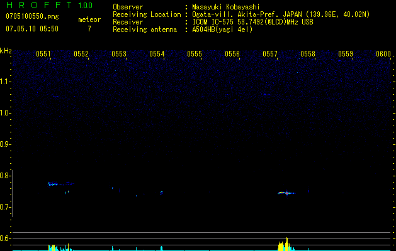Click the cyan power bars near 0551

click(60, 247)
